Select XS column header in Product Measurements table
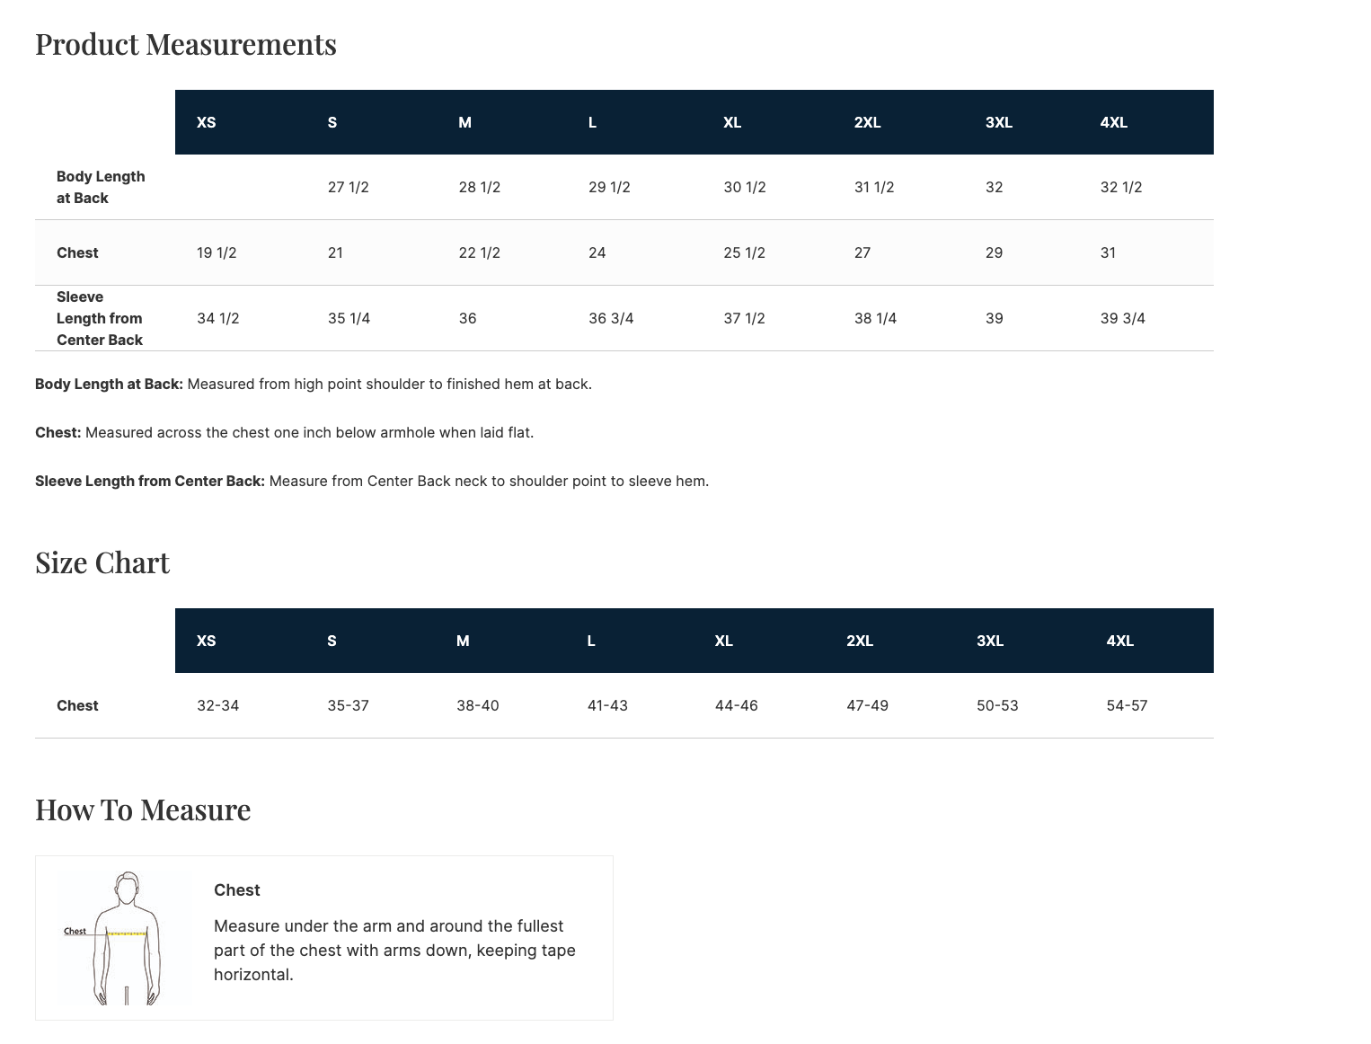Screen dimensions: 1371x1044 click(207, 122)
